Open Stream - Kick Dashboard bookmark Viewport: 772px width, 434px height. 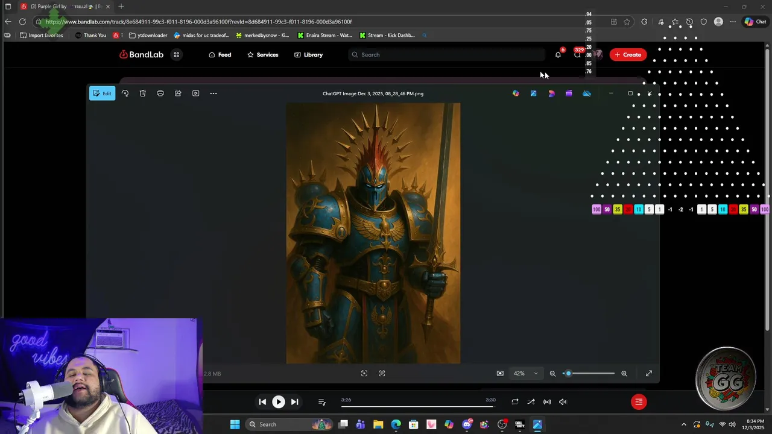pos(387,35)
